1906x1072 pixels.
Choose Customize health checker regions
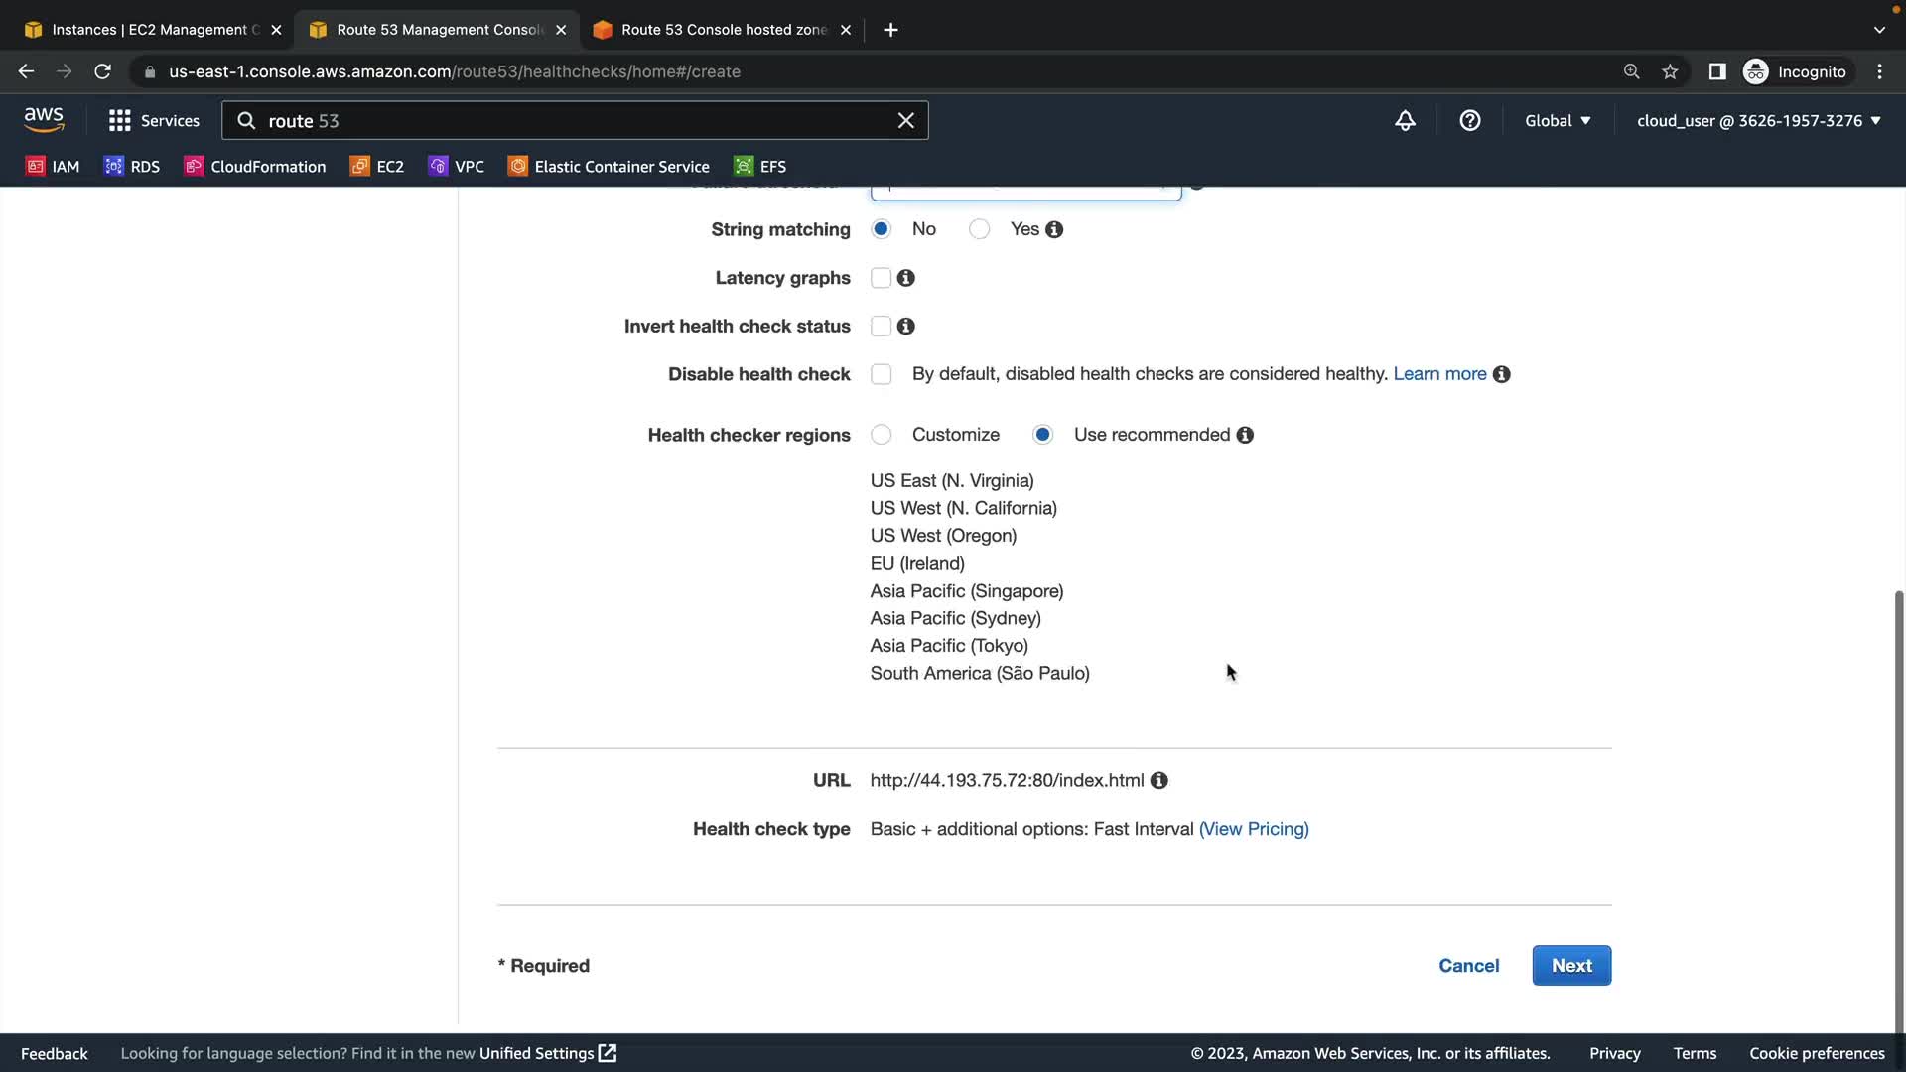tap(881, 435)
